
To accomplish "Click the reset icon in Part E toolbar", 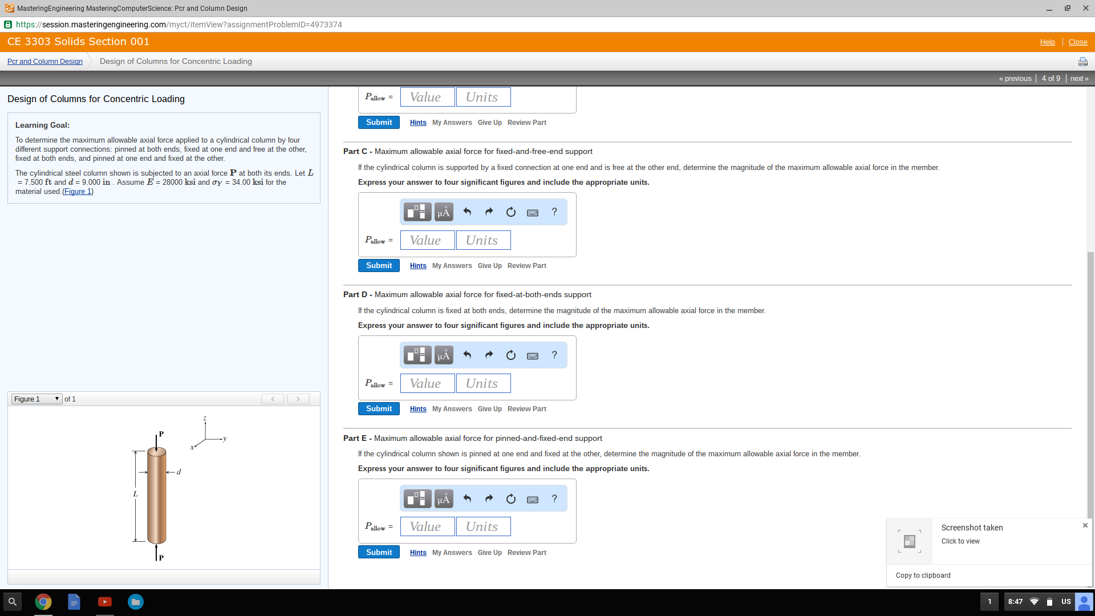I will 510,499.
